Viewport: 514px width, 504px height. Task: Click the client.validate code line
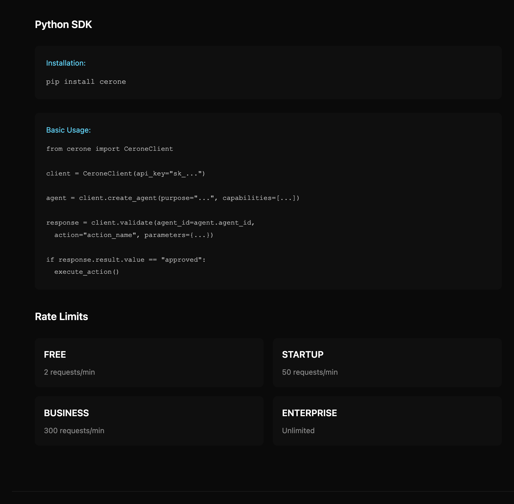(150, 223)
